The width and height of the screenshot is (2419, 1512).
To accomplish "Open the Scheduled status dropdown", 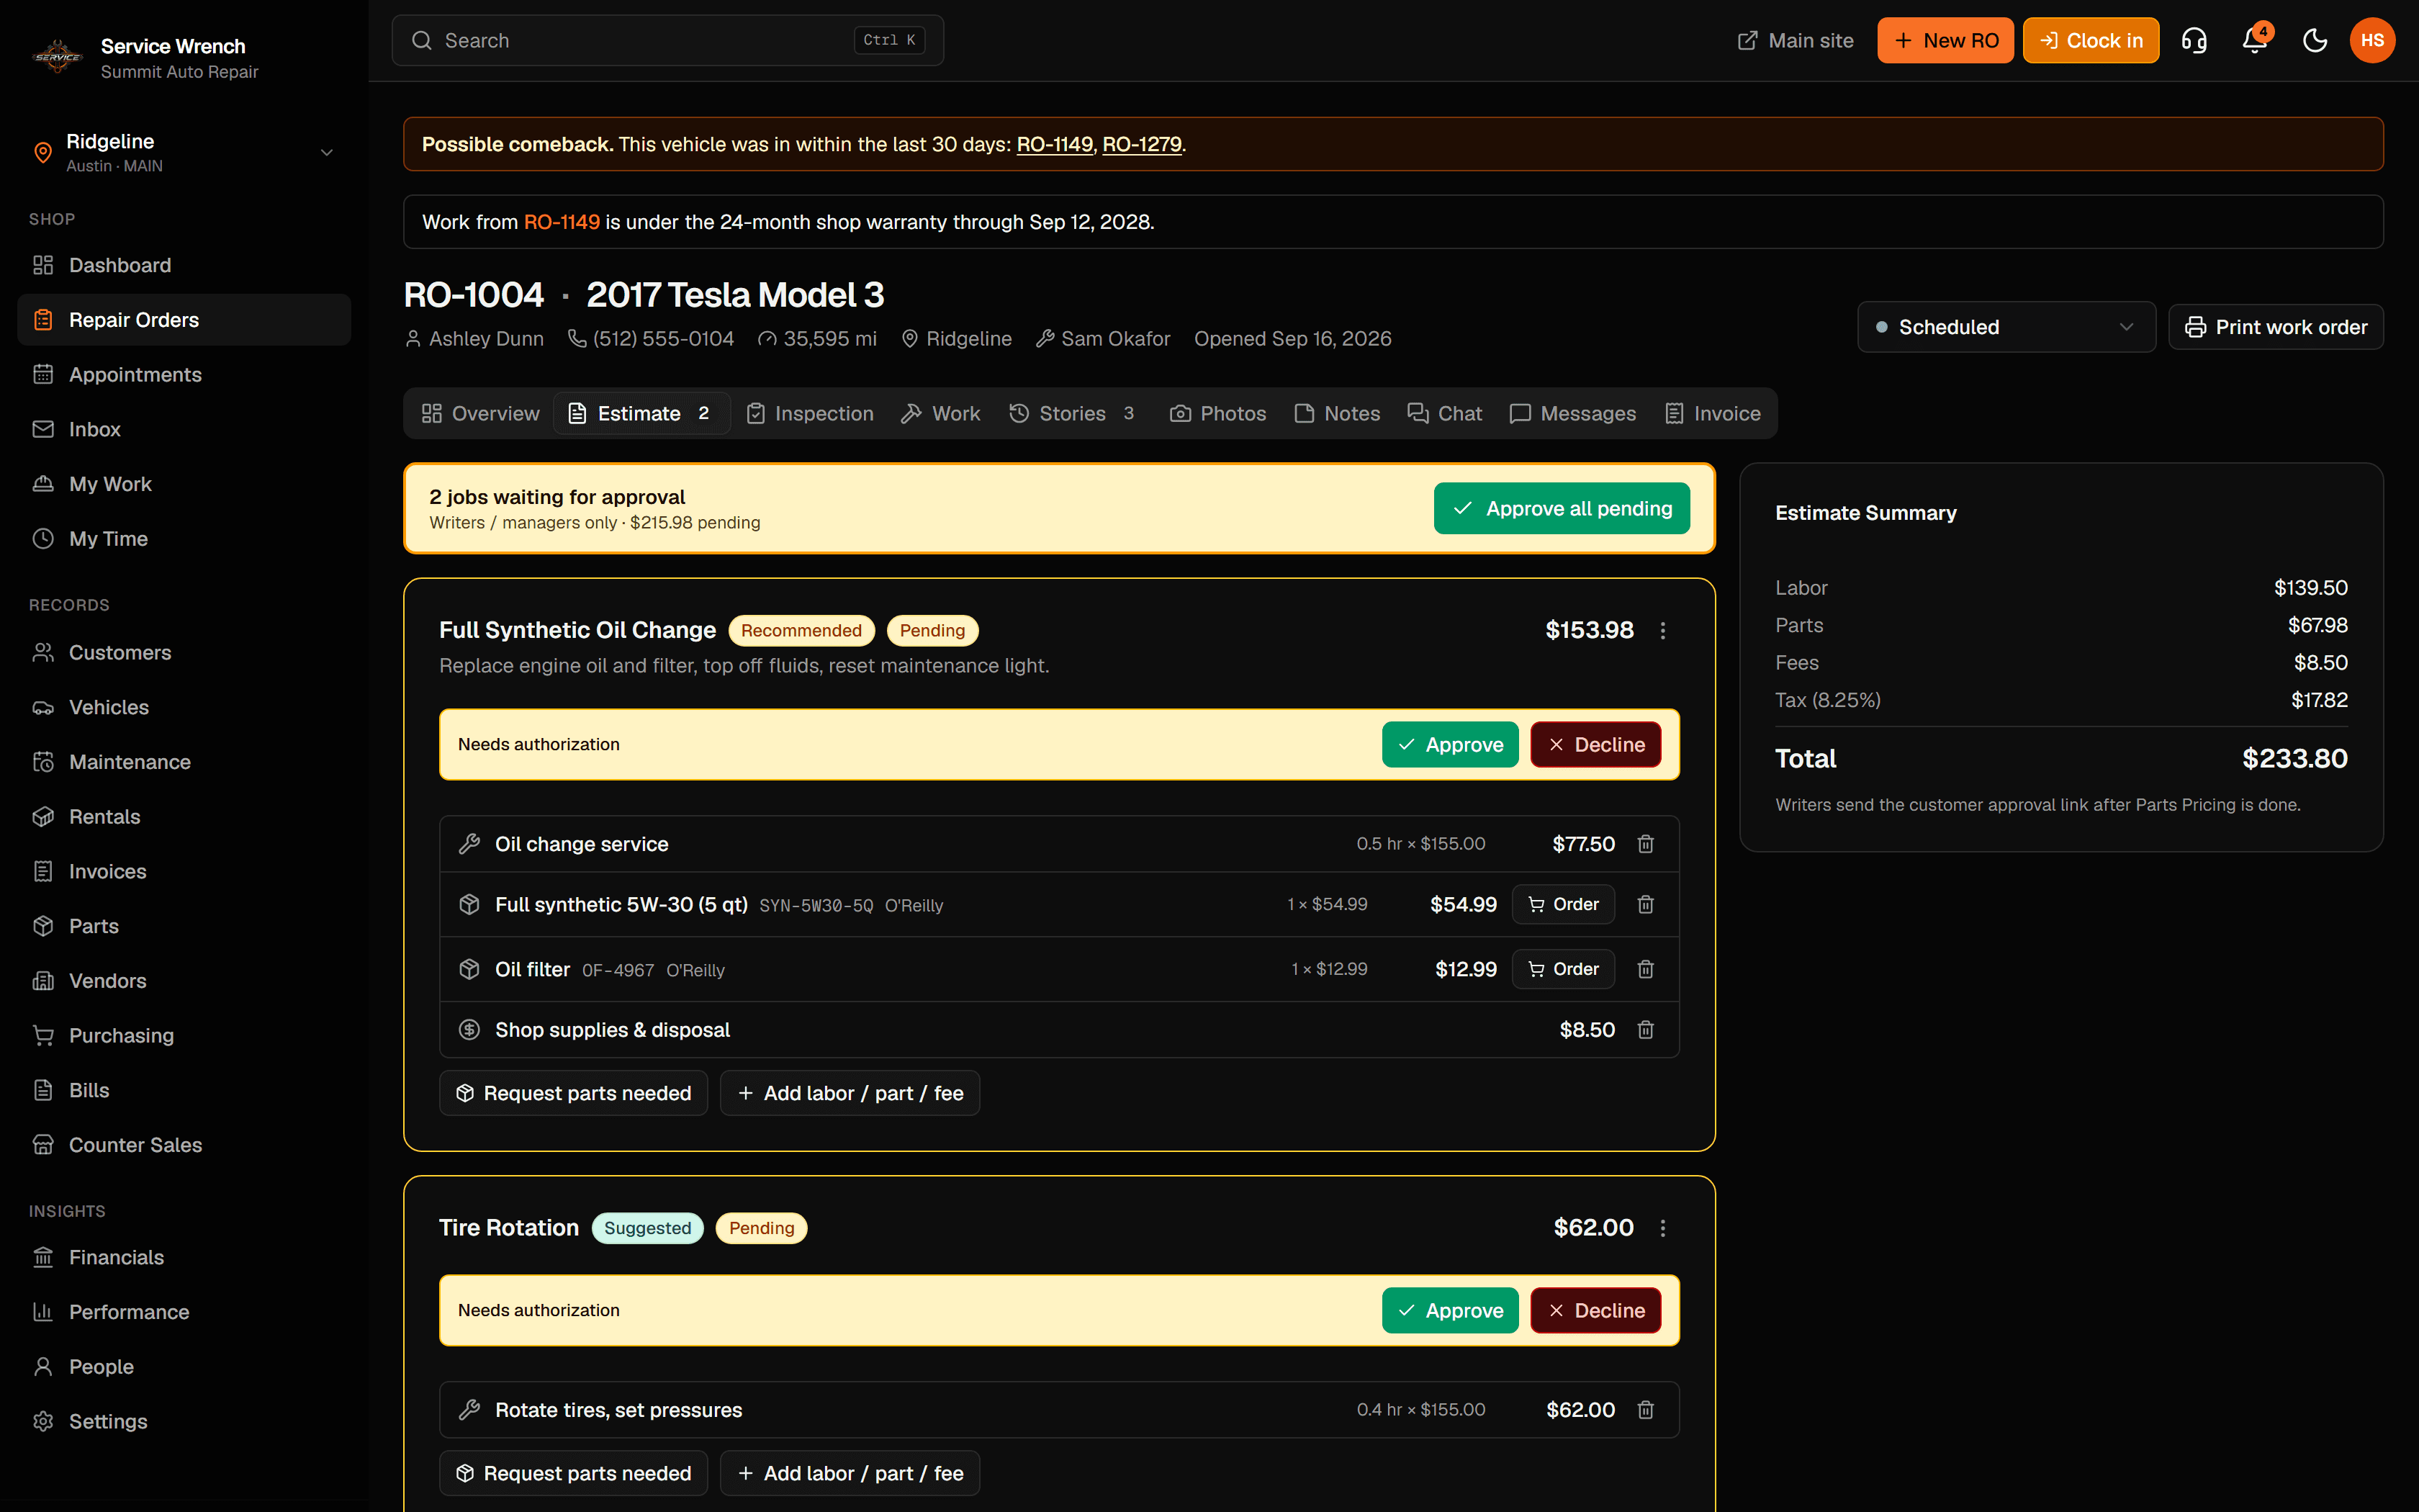I will (x=2005, y=327).
